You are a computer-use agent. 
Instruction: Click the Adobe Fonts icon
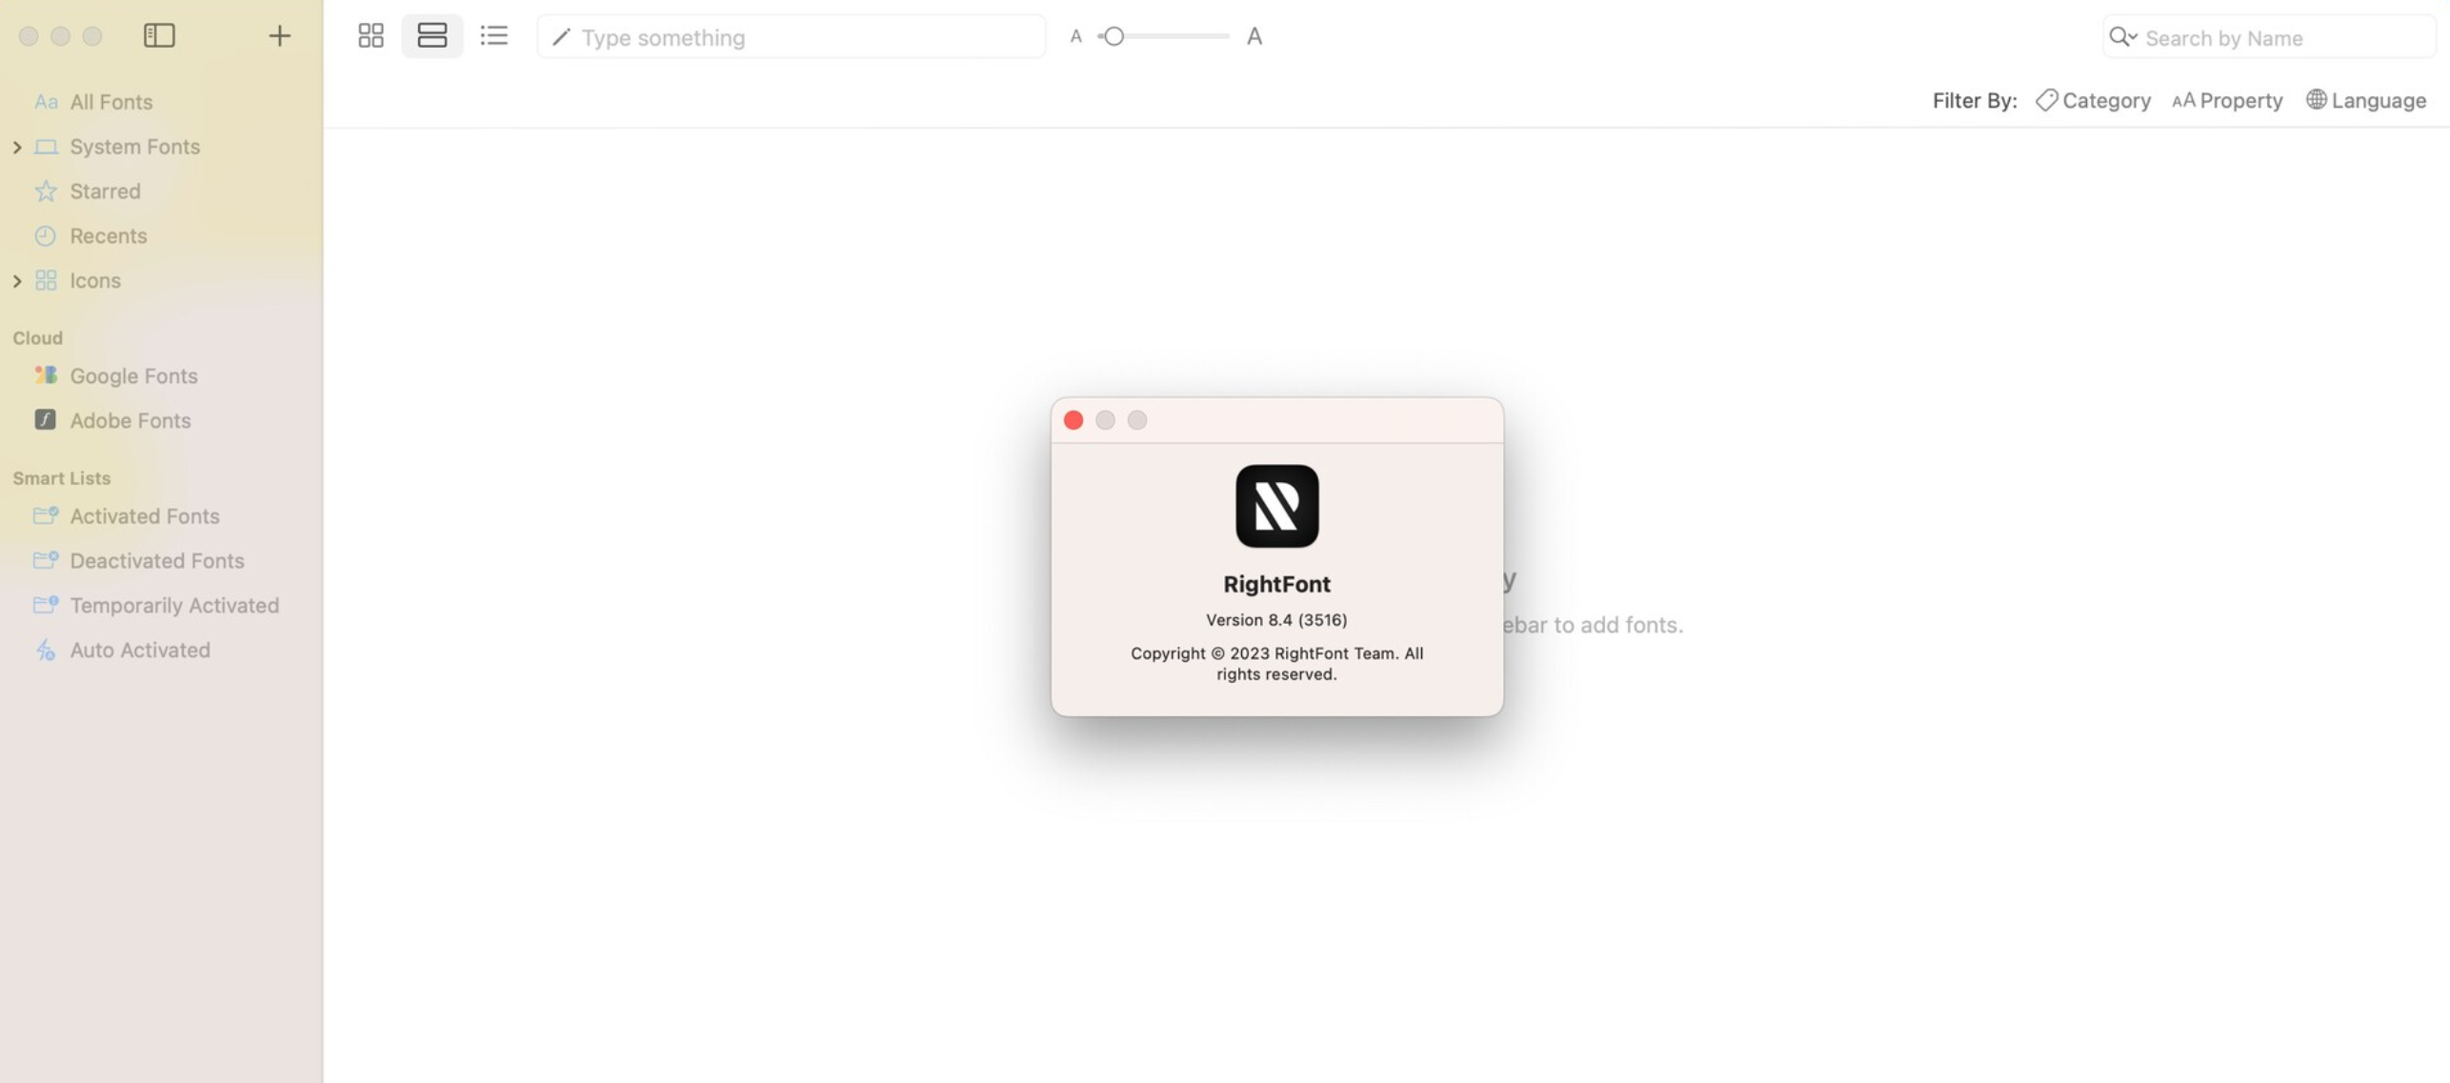click(46, 420)
